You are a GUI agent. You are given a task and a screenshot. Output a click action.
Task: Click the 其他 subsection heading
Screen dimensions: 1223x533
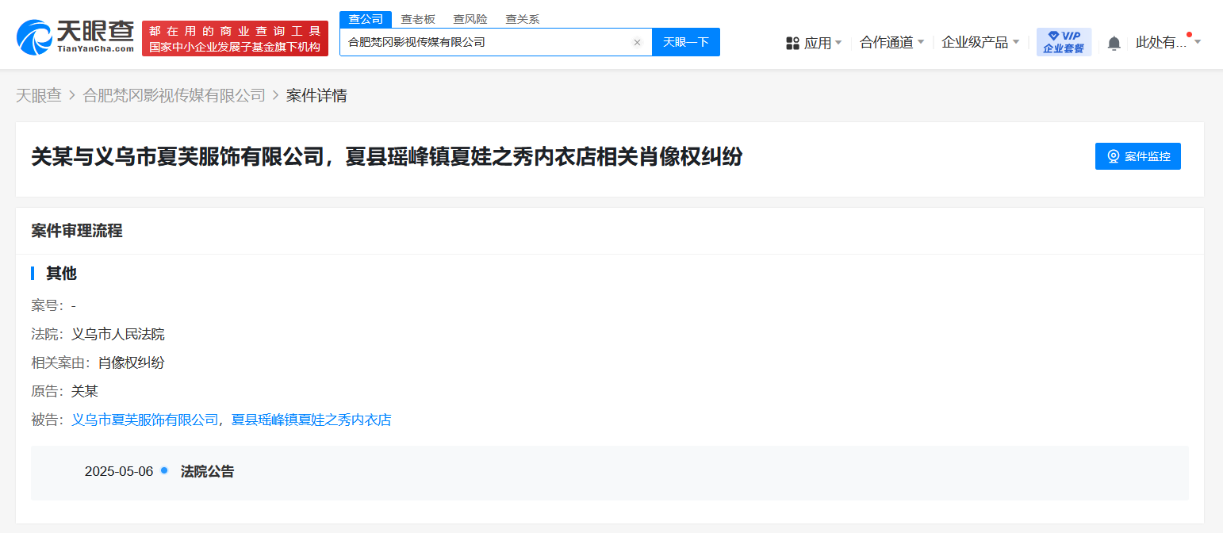pyautogui.click(x=61, y=274)
